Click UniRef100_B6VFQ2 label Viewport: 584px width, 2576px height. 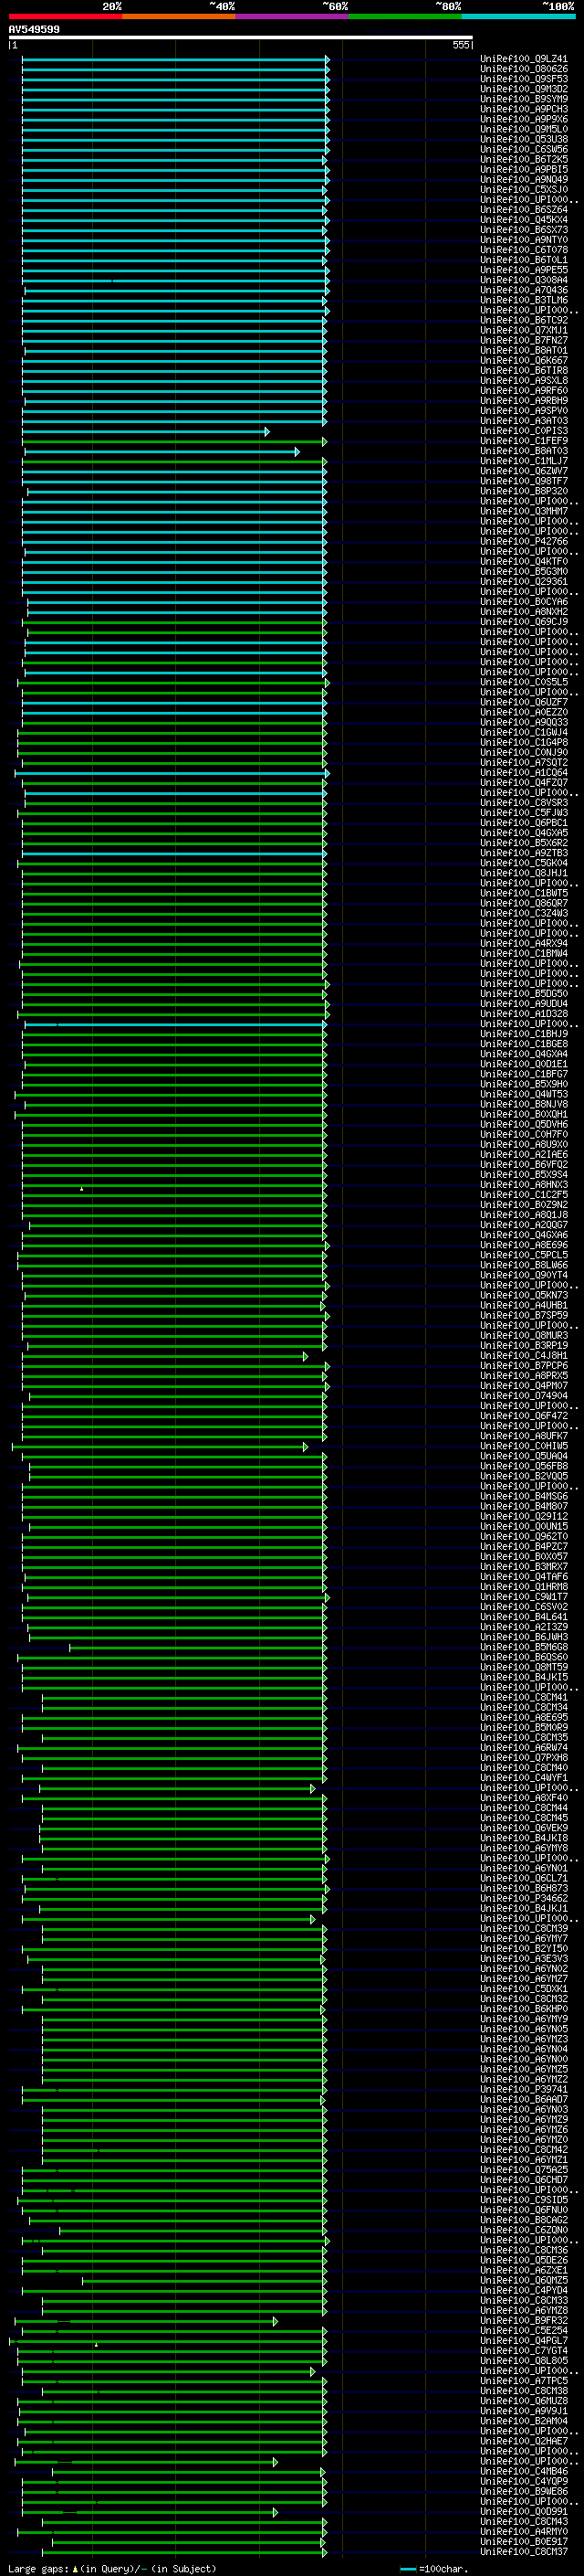tap(524, 1164)
